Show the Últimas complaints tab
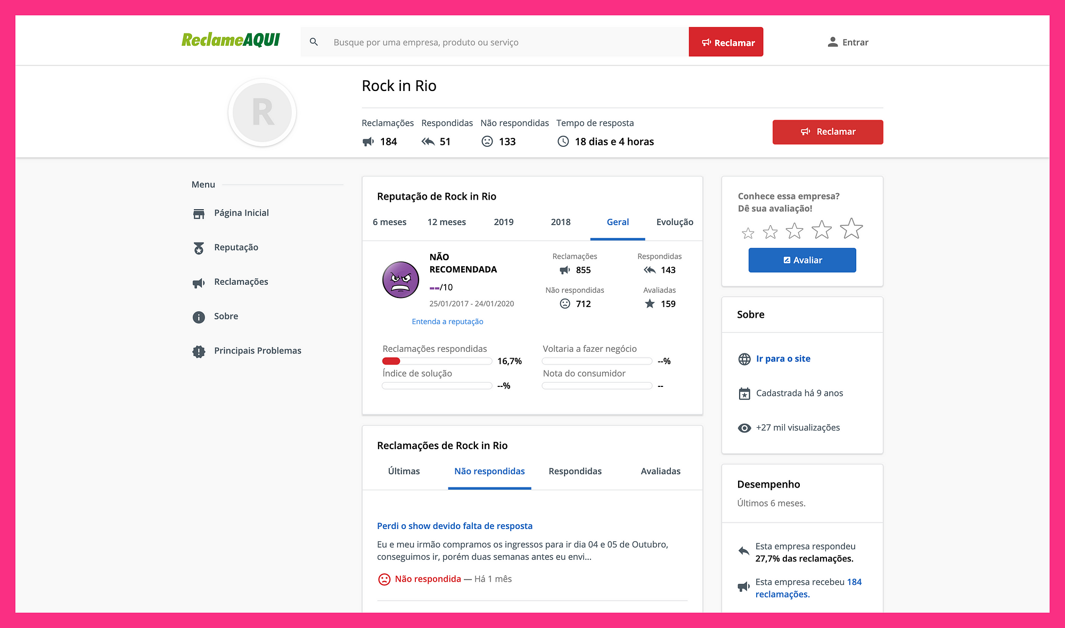 [404, 472]
